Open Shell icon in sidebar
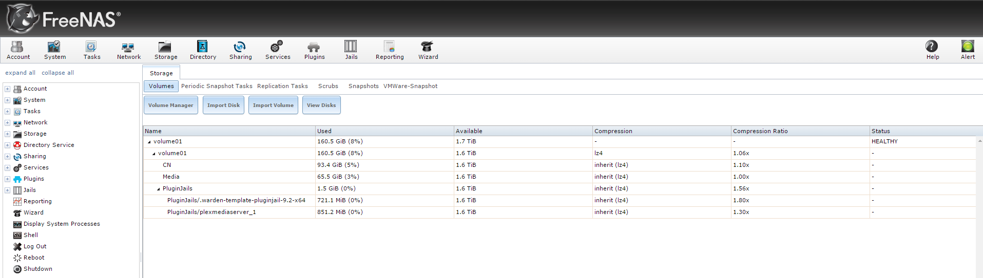The image size is (983, 278). [17, 235]
